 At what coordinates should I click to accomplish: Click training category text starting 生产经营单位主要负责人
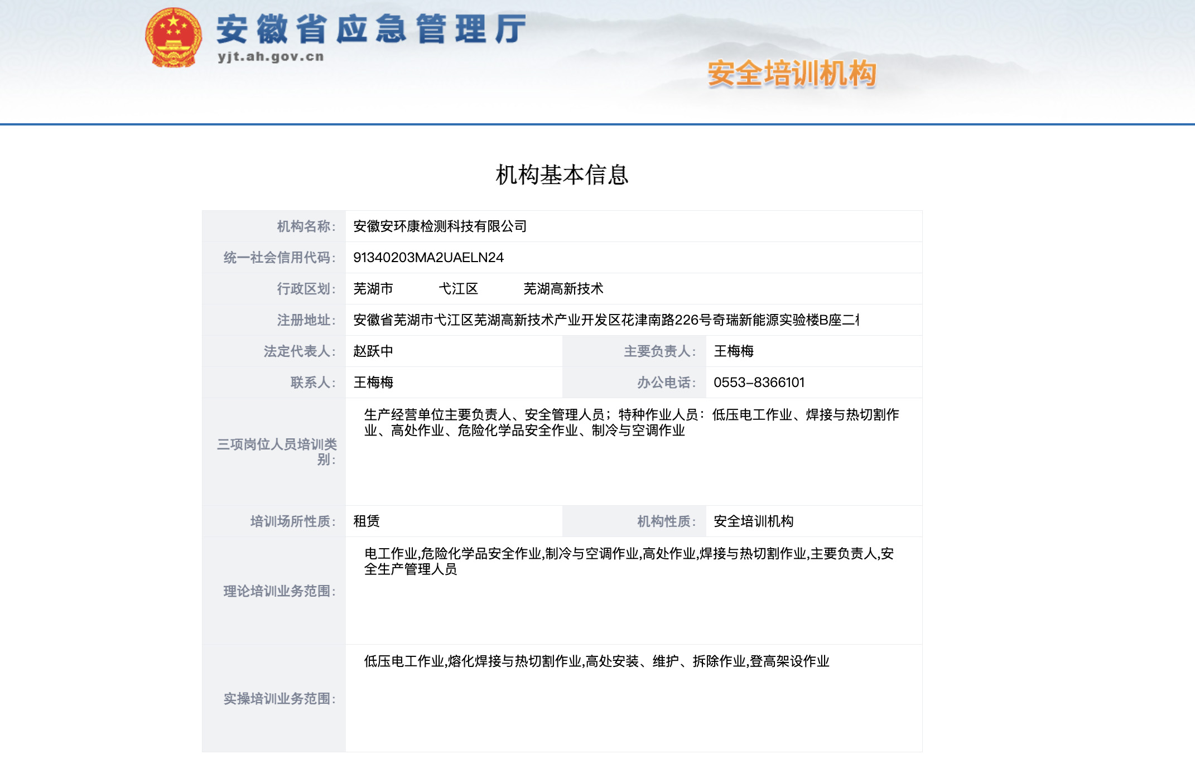click(x=632, y=422)
